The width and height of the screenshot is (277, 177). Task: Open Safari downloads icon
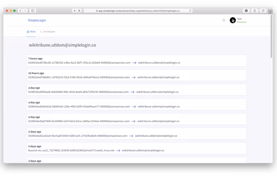[246, 11]
